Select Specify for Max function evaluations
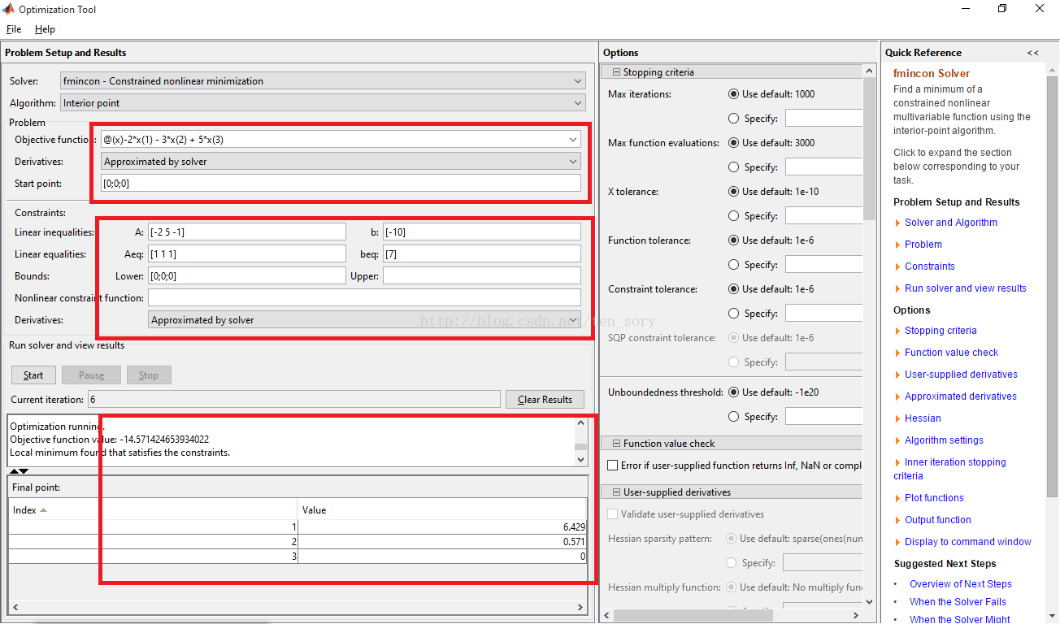 tap(734, 167)
